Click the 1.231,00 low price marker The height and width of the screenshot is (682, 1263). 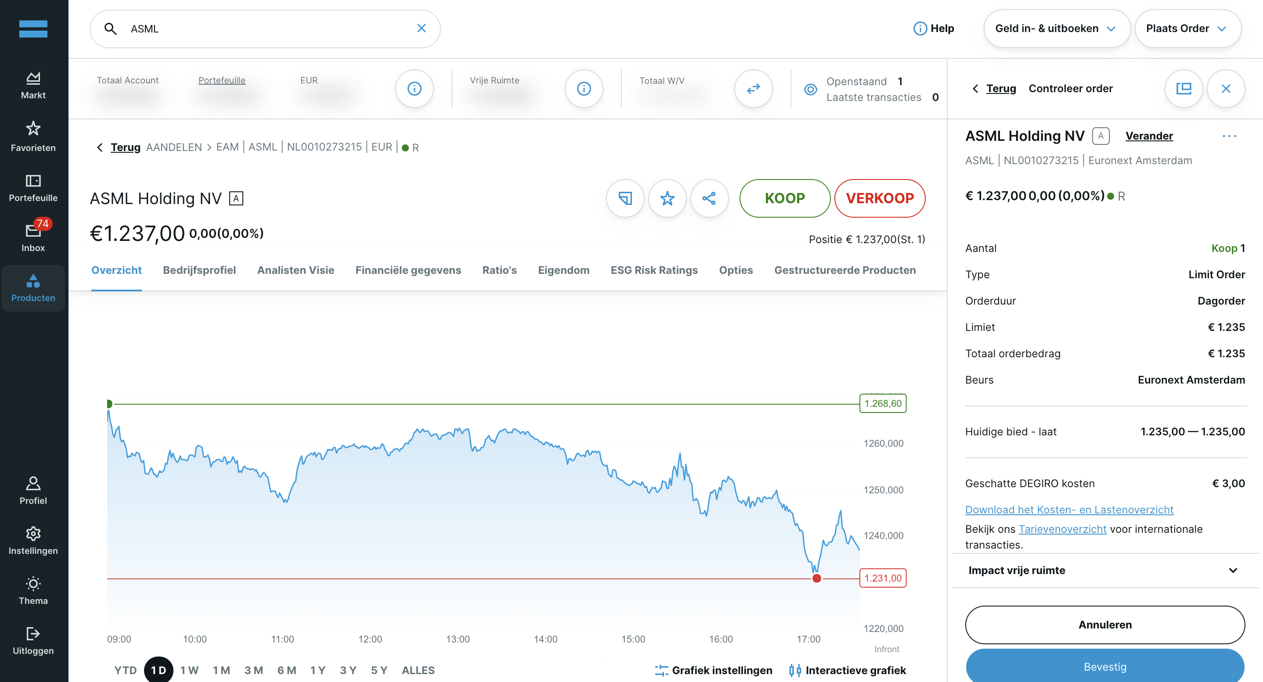pos(883,578)
